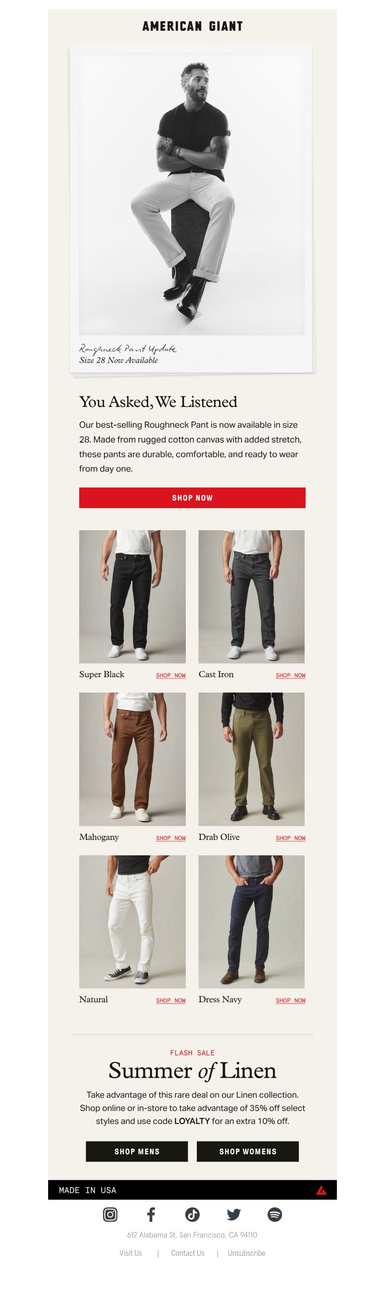Open the Facebook icon in the footer
The image size is (385, 1296).
(x=151, y=1215)
